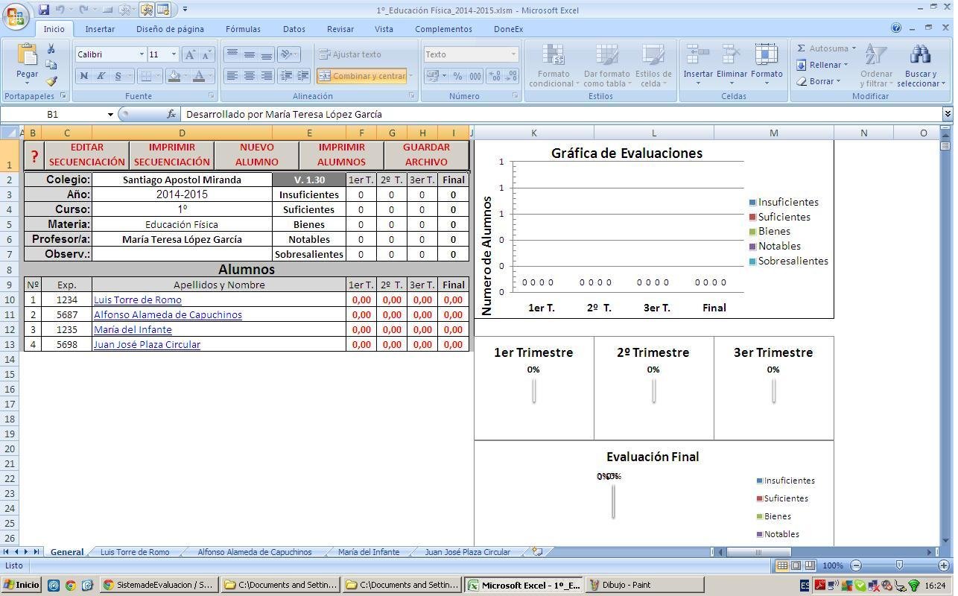958x596 pixels.
Task: Open the Office button menu
Action: [16, 15]
